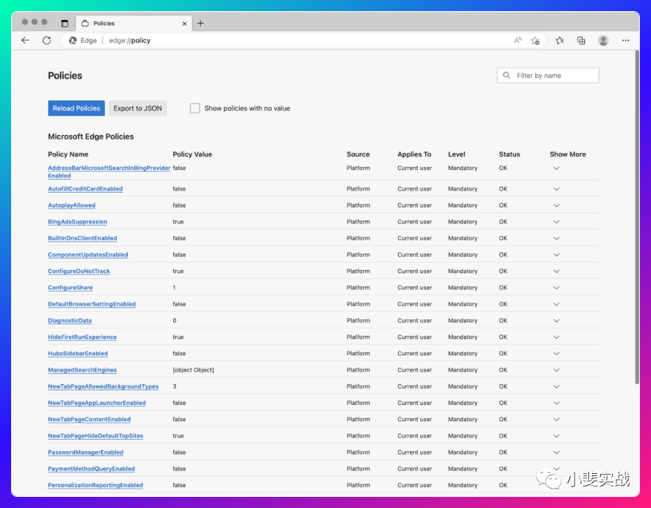Open NewTabPageHideDefaultTopSites policy link
The height and width of the screenshot is (508, 651).
point(95,436)
